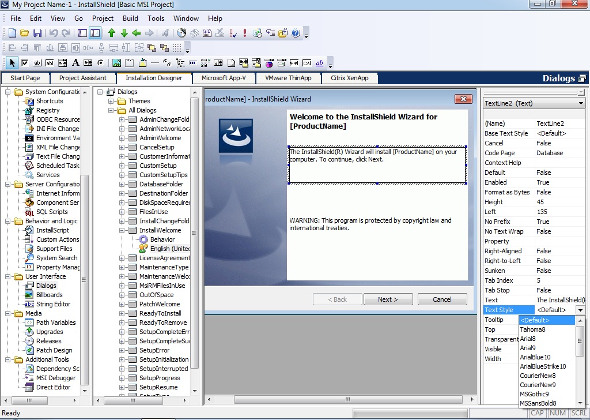Pick the Line control tool
The width and height of the screenshot is (590, 420).
tap(154, 63)
